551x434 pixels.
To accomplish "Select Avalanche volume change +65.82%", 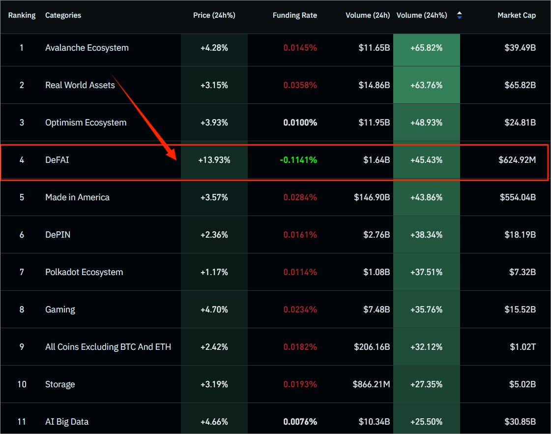I will [x=426, y=48].
